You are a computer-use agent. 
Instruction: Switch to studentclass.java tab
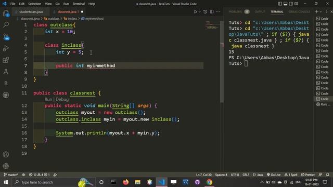[31, 12]
